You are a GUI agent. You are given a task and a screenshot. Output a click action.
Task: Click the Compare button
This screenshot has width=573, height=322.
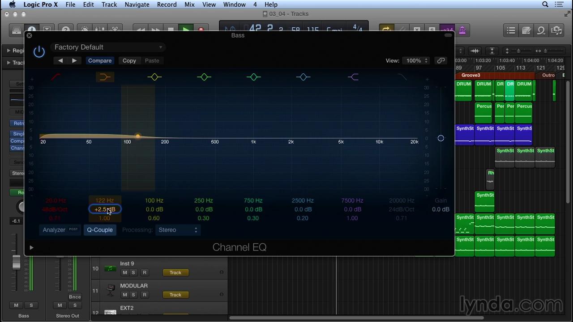[x=100, y=60]
